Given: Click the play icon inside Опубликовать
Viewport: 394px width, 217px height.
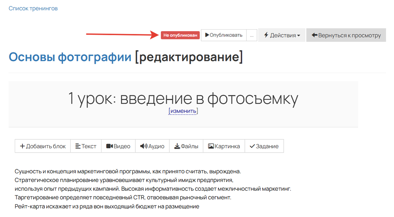Looking at the screenshot, I should pos(207,35).
